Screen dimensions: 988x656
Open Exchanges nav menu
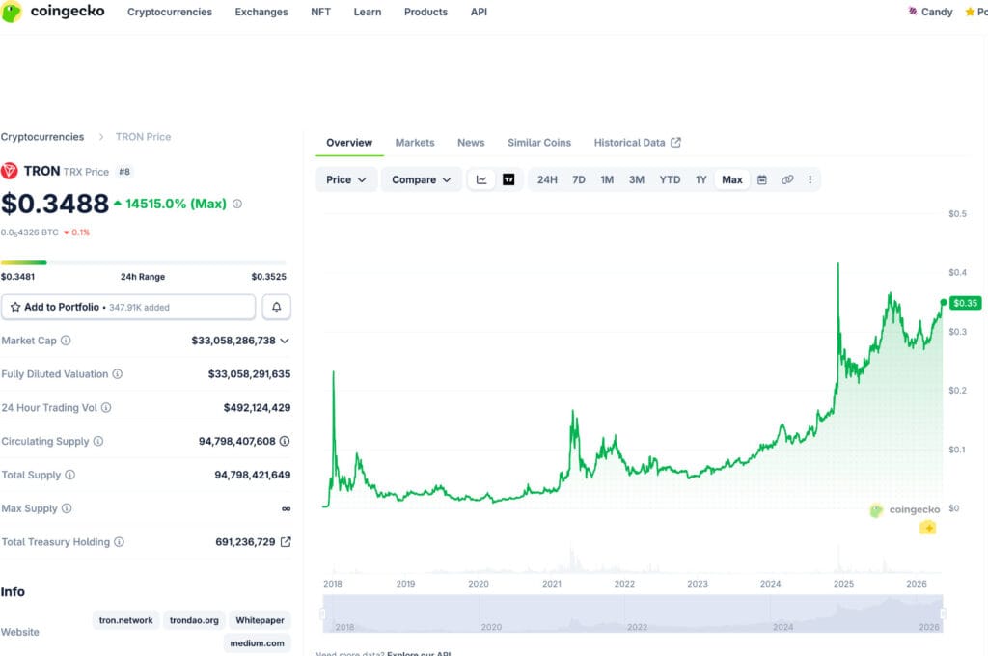click(261, 12)
